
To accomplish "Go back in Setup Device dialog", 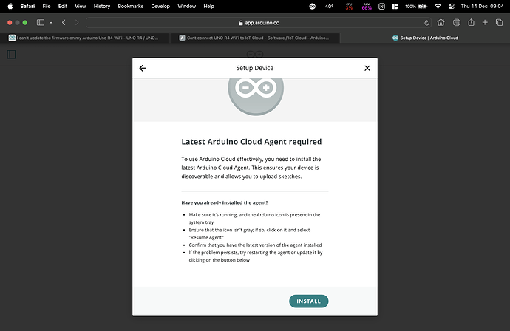I will tap(143, 68).
